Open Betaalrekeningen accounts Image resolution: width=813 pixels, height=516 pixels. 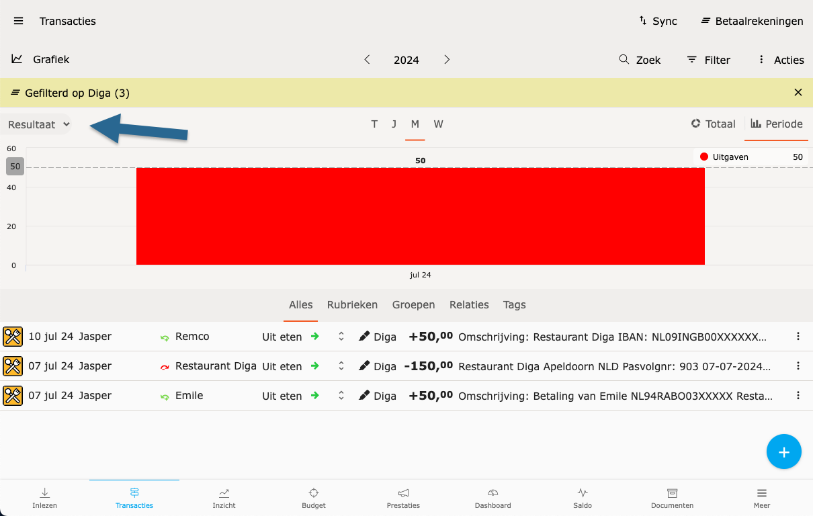click(x=752, y=21)
